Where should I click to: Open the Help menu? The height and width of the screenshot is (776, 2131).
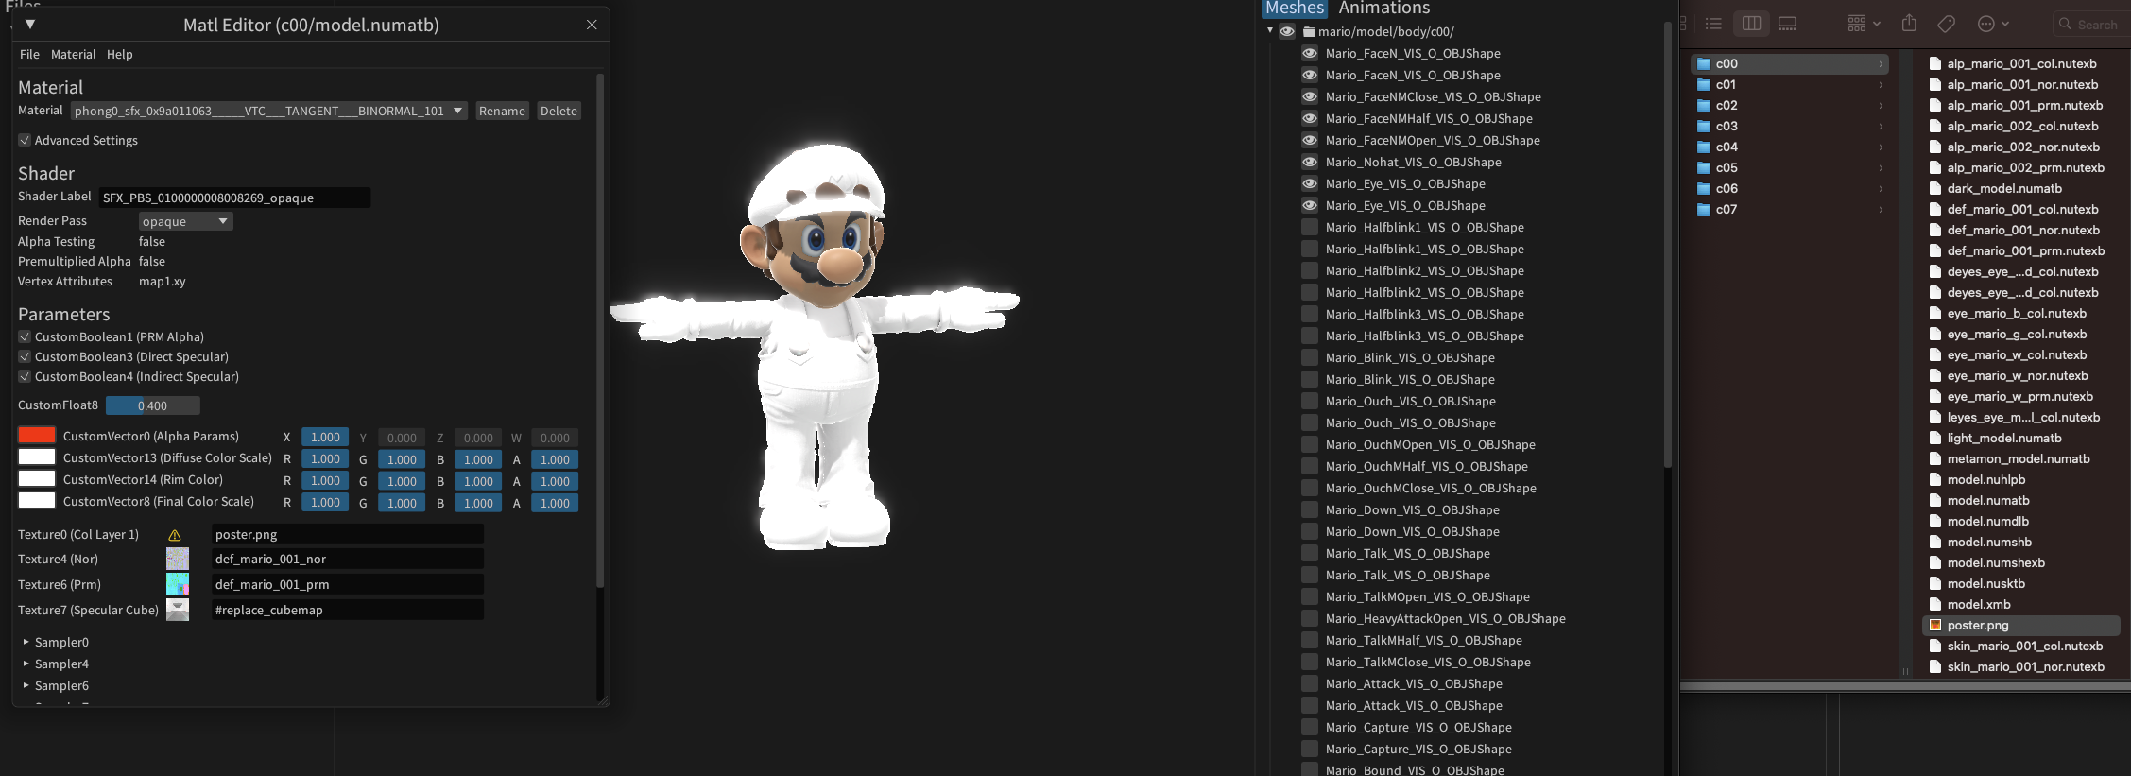point(119,54)
